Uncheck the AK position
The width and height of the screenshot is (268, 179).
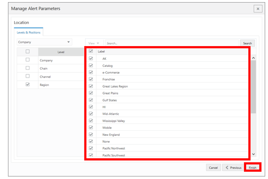pos(90,59)
